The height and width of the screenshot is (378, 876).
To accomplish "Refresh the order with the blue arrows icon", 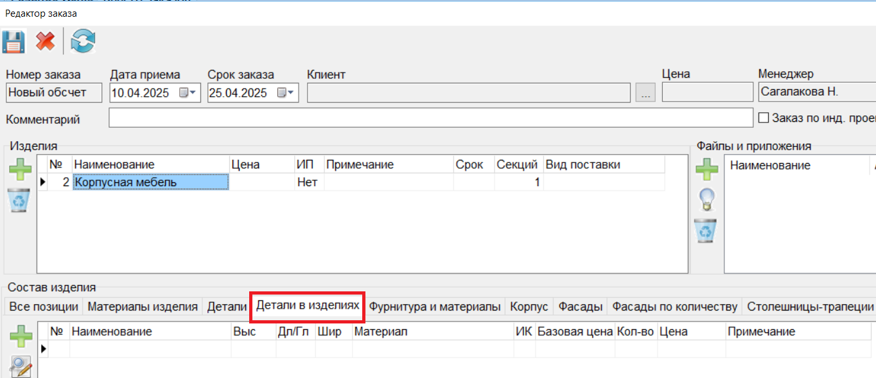I will tap(83, 42).
